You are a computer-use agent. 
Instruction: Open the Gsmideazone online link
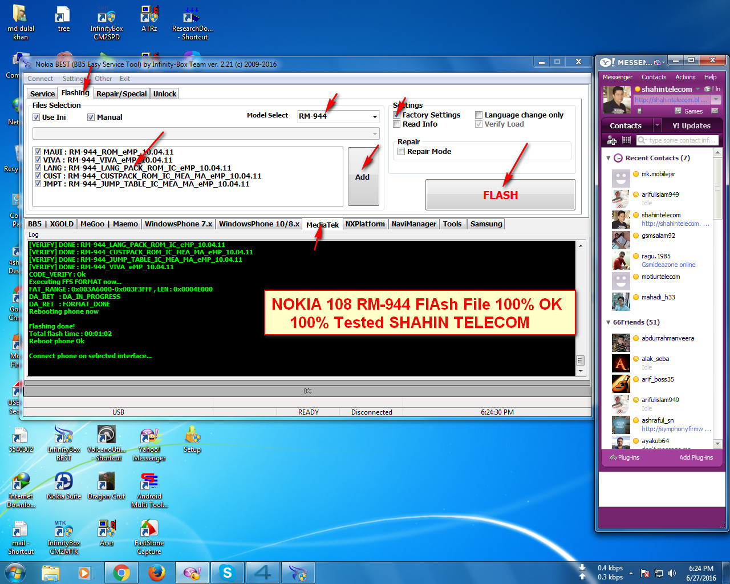click(668, 265)
